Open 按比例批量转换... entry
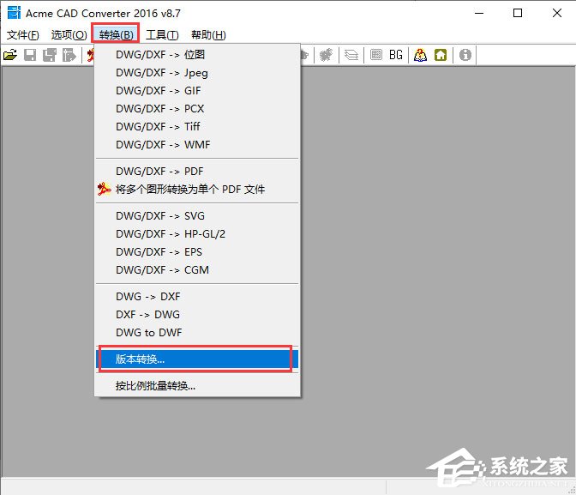This screenshot has height=495, width=576. pos(197,386)
